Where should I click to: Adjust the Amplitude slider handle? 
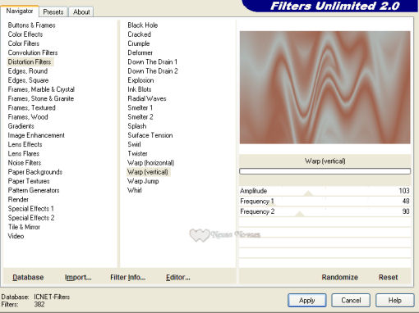[x=308, y=193]
